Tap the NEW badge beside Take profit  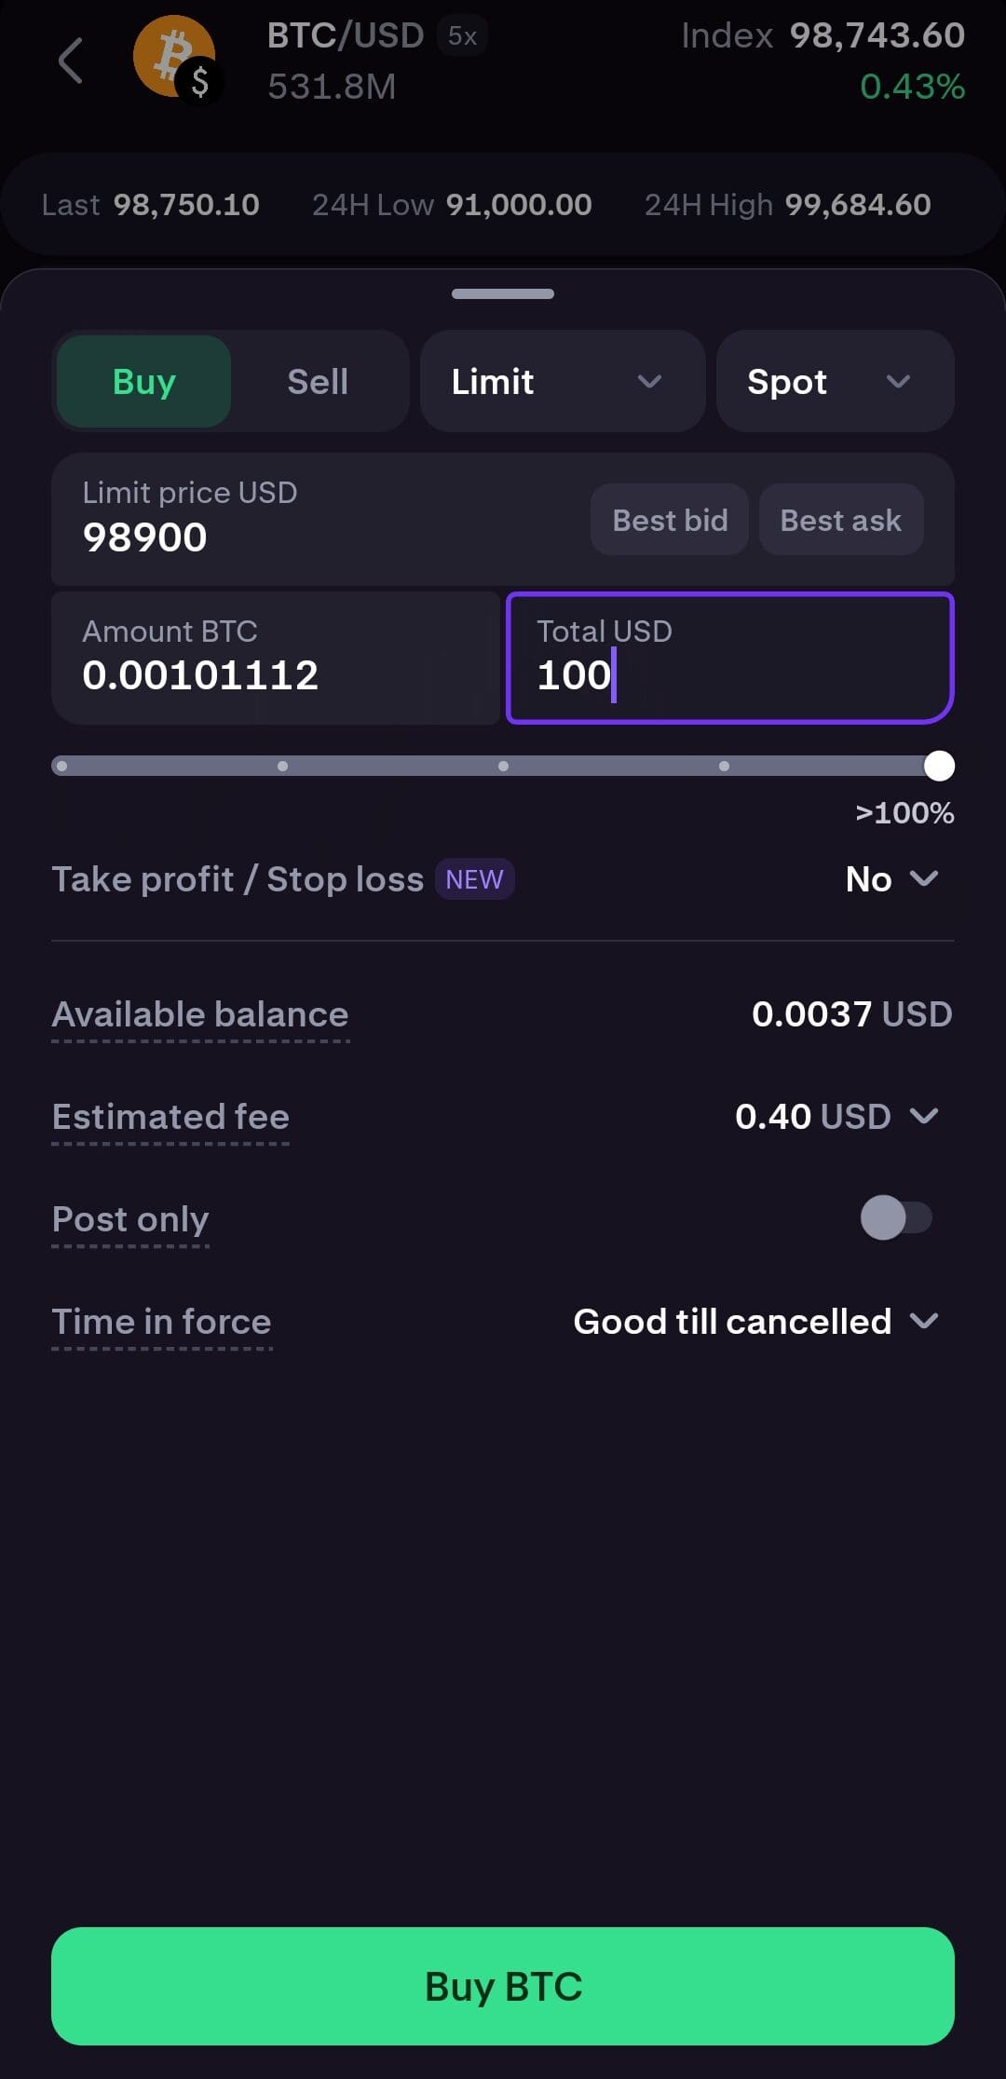pyautogui.click(x=474, y=879)
